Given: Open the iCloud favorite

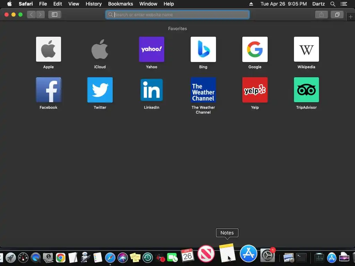Looking at the screenshot, I should pyautogui.click(x=100, y=49).
